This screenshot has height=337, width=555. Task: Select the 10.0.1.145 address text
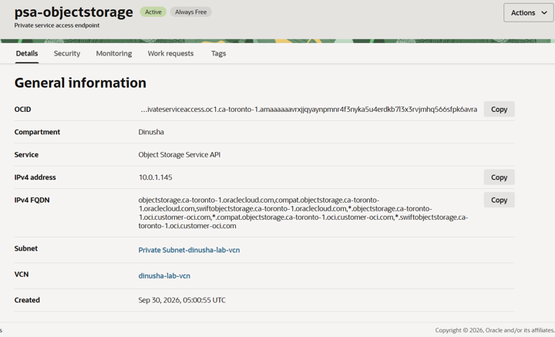pyautogui.click(x=156, y=177)
